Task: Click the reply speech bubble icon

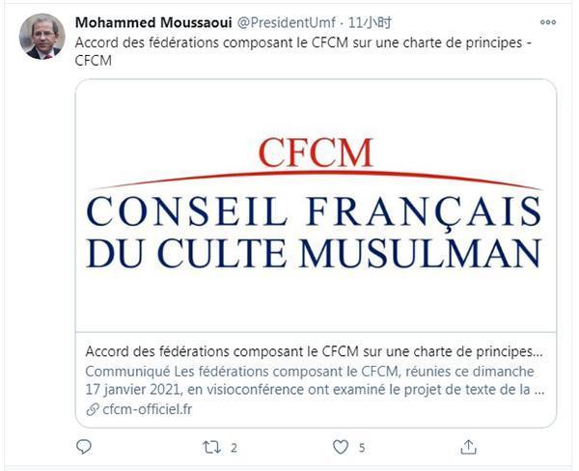Action: [84, 447]
